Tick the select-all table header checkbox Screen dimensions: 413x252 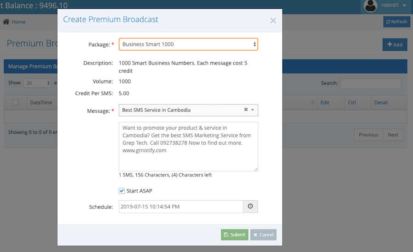[15, 102]
